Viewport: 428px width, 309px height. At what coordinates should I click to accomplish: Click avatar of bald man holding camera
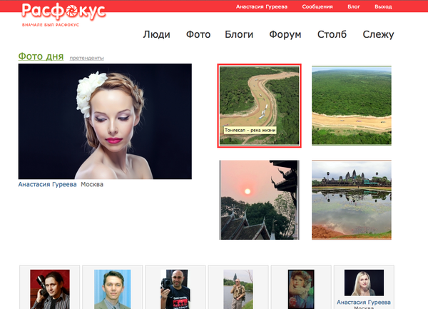click(175, 288)
